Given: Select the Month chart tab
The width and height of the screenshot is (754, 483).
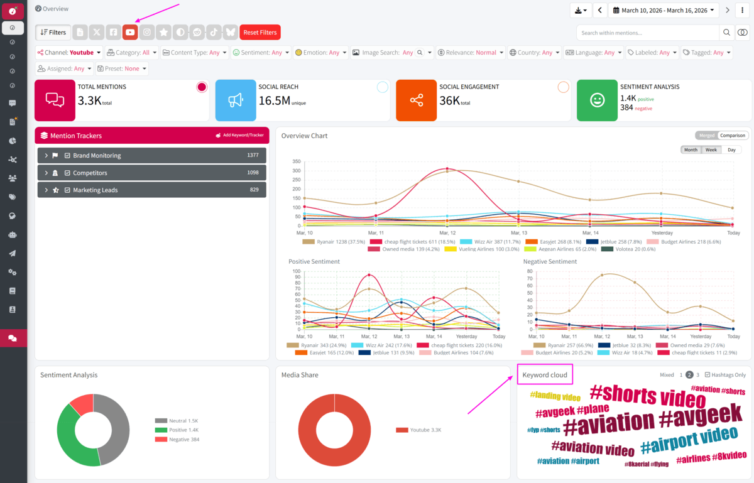Looking at the screenshot, I should 691,149.
